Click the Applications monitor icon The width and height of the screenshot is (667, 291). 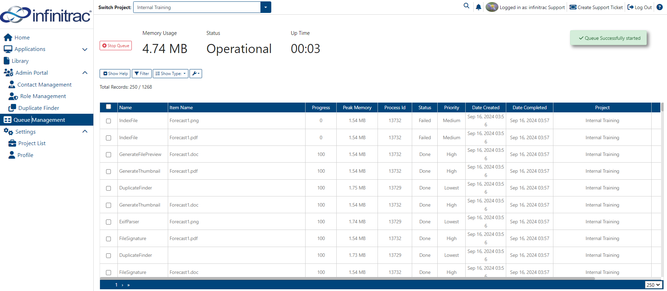pyautogui.click(x=8, y=49)
